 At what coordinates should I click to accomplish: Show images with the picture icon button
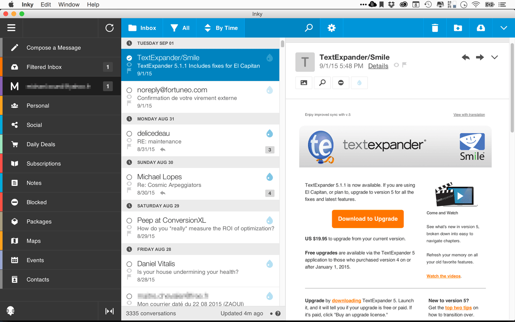304,83
